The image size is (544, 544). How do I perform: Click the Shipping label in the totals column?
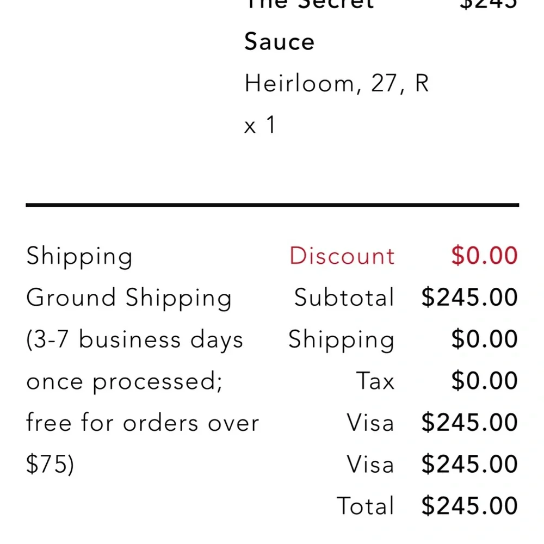(341, 340)
